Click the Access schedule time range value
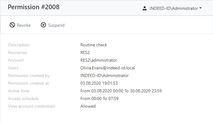 [x=99, y=98]
